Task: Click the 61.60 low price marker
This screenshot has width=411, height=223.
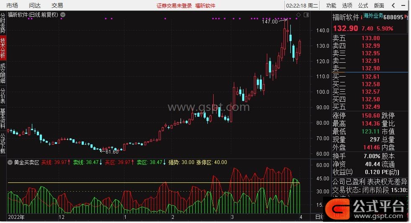Action: pos(112,152)
